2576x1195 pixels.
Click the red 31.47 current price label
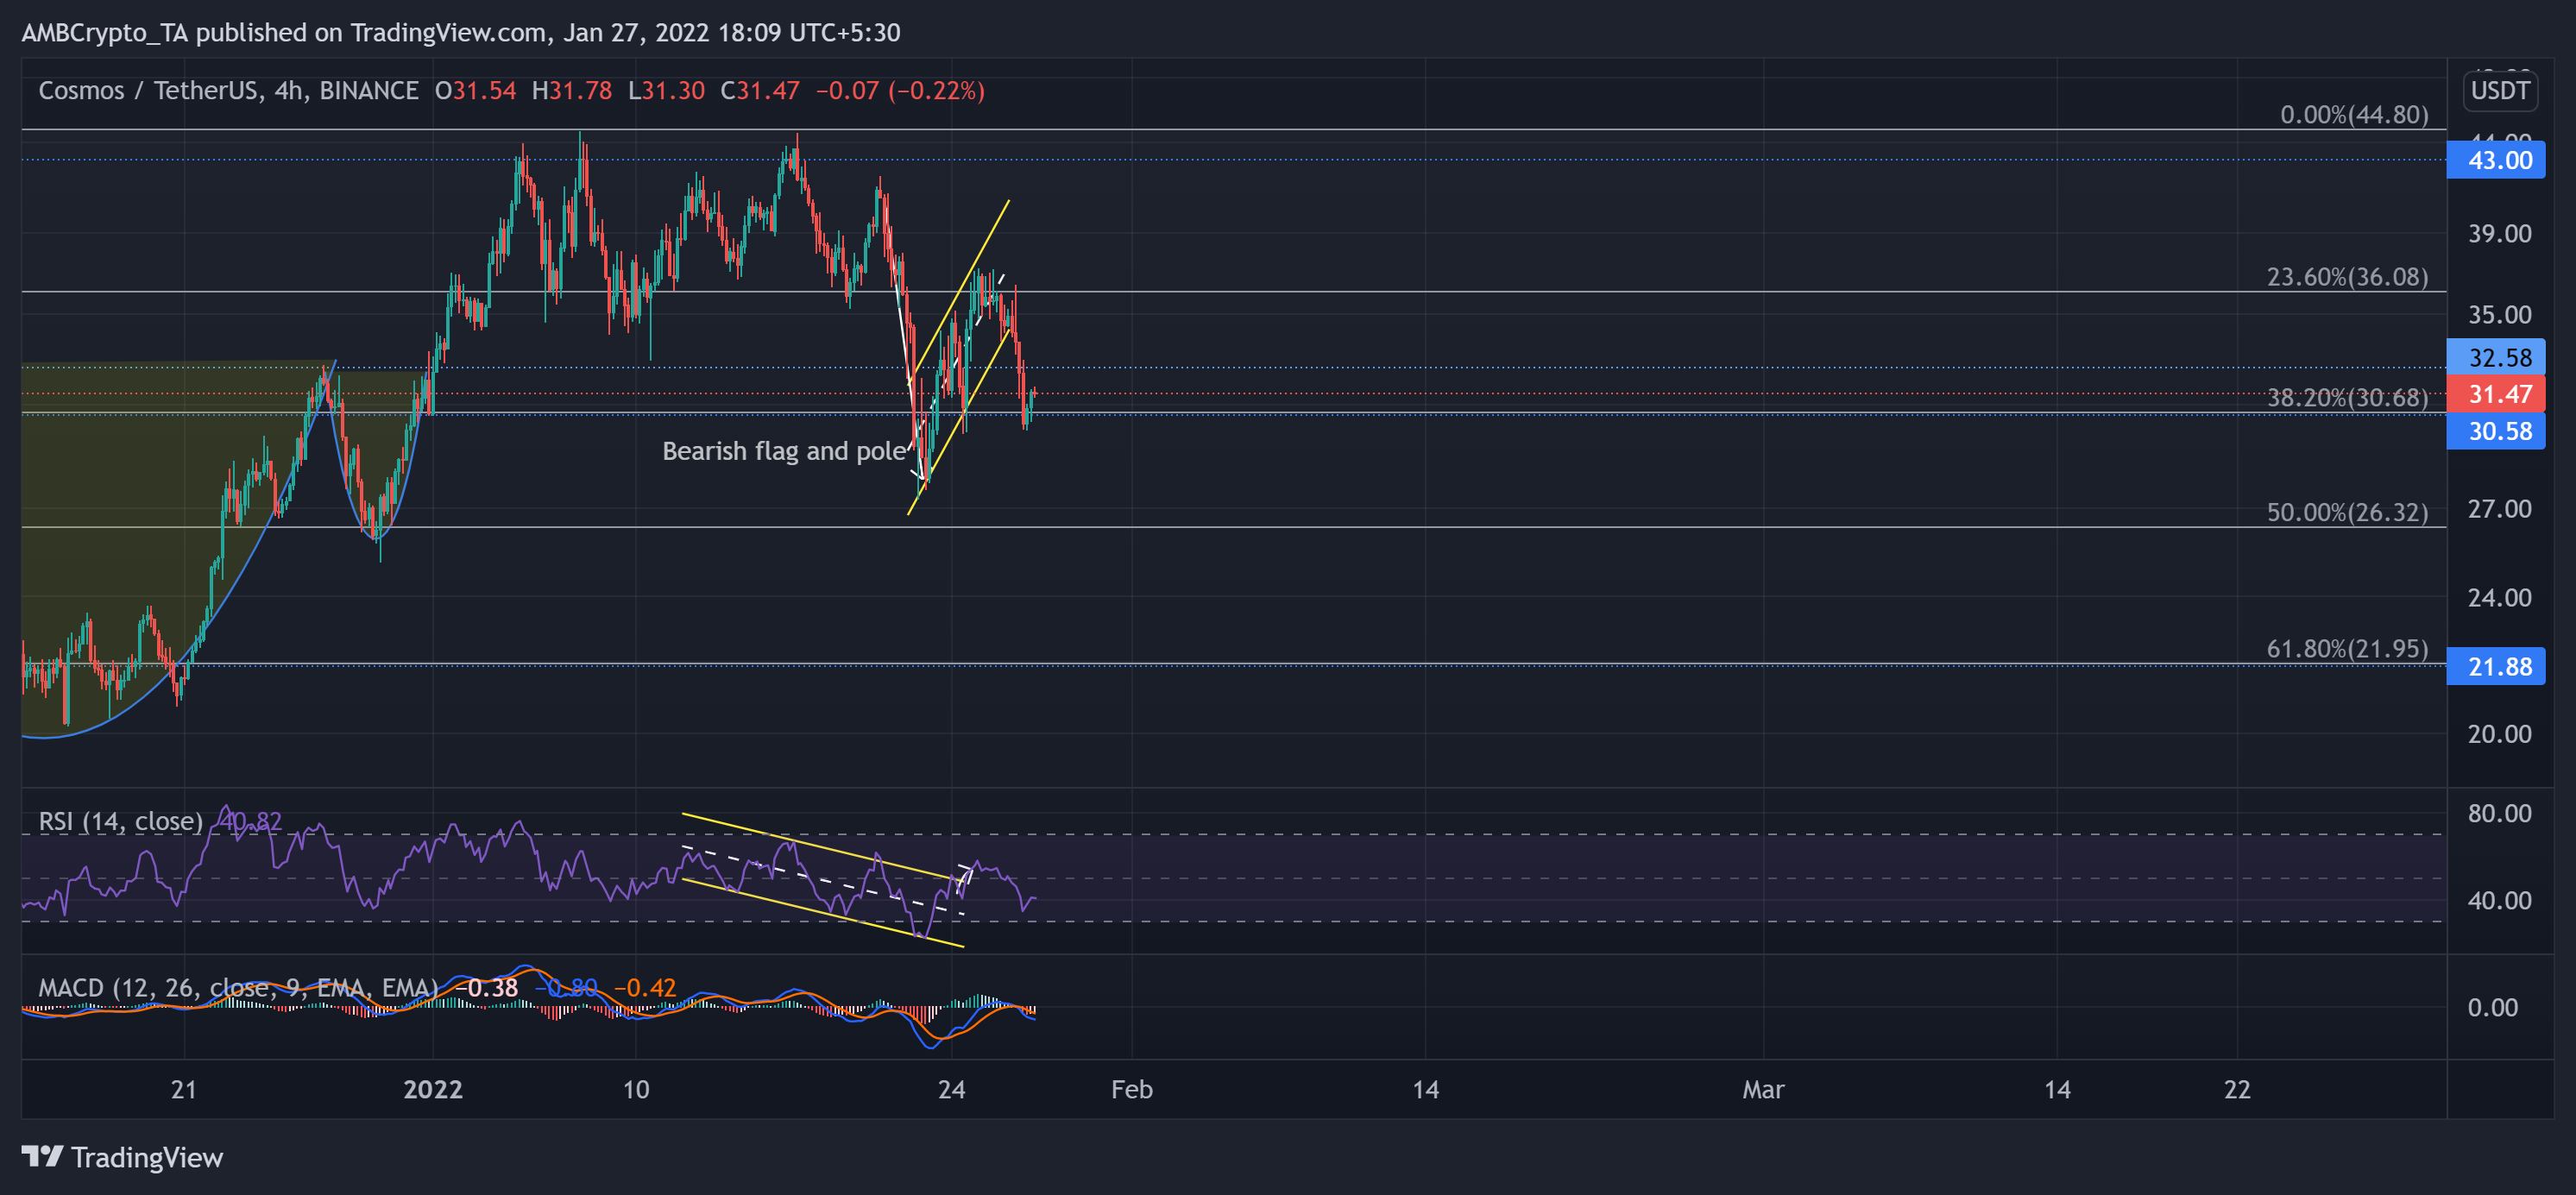[x=2496, y=394]
